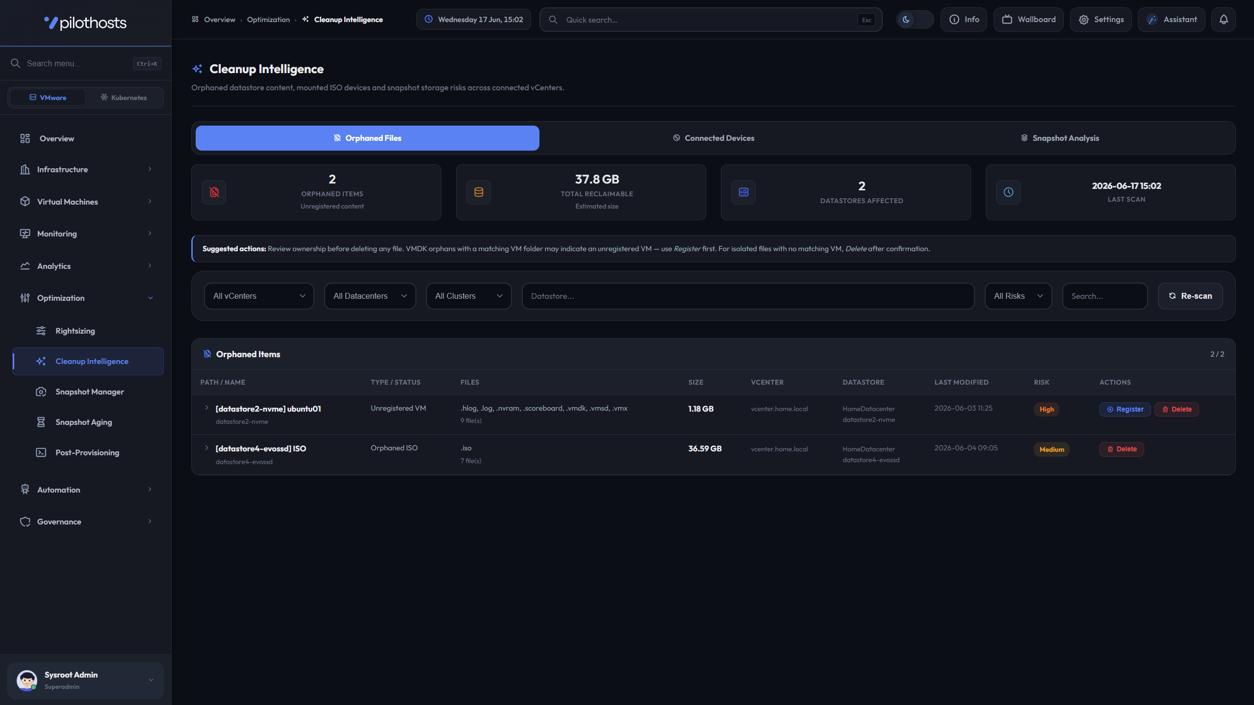The width and height of the screenshot is (1254, 705).
Task: Expand the Governance menu chevron
Action: (150, 522)
